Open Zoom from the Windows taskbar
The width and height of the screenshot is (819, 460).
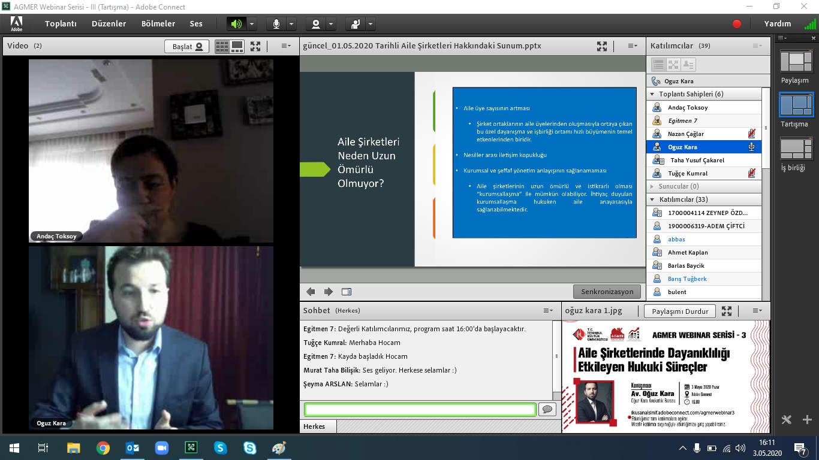(x=162, y=448)
